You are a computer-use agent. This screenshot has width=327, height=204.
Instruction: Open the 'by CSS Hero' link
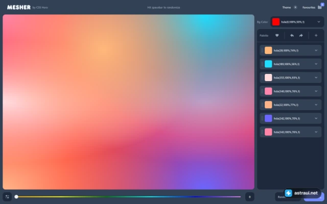click(x=40, y=8)
